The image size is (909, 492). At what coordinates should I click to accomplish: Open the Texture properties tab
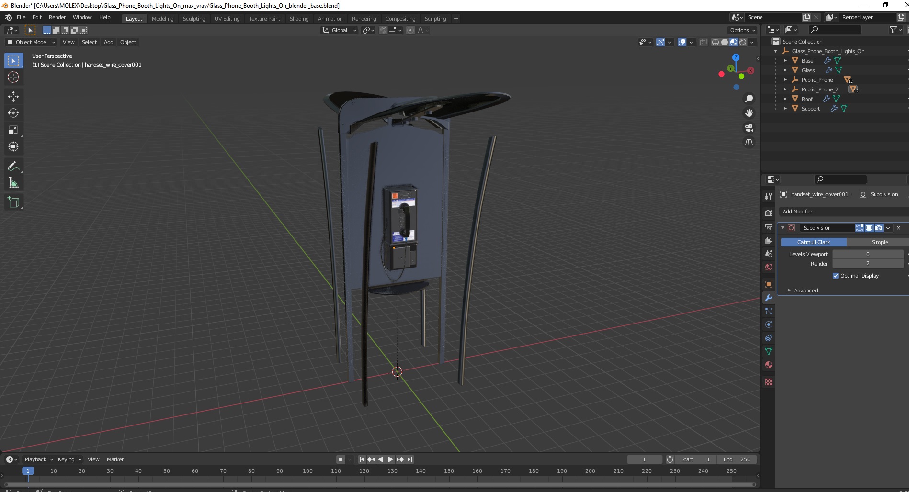click(769, 382)
